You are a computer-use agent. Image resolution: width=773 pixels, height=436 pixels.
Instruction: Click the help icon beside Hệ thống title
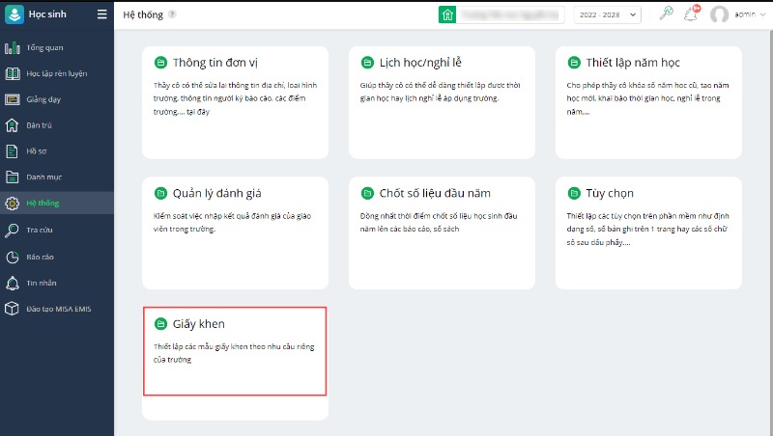click(x=172, y=14)
